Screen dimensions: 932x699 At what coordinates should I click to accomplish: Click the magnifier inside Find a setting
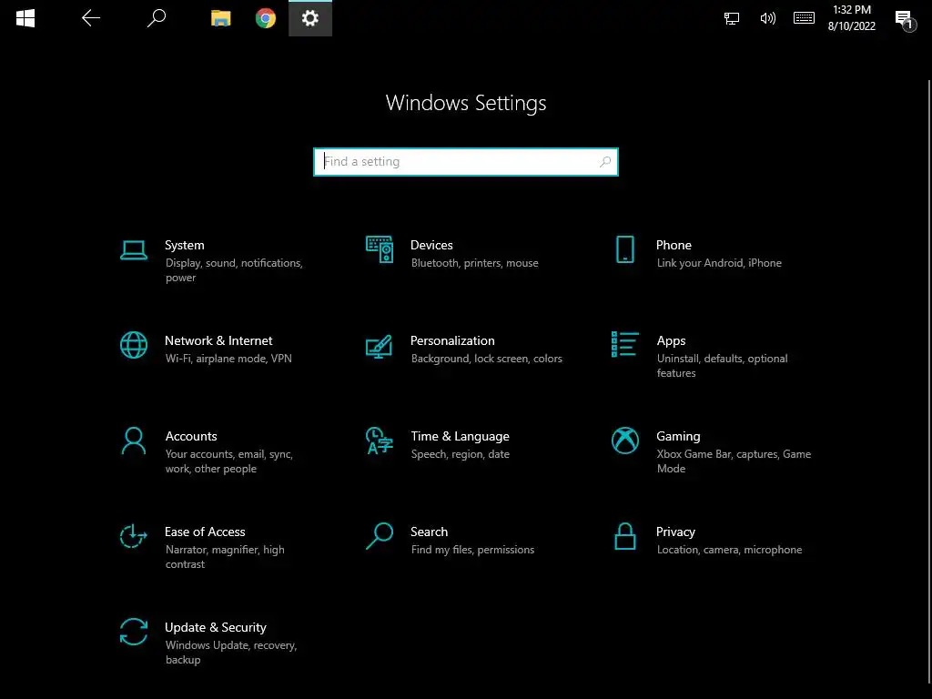click(x=605, y=162)
